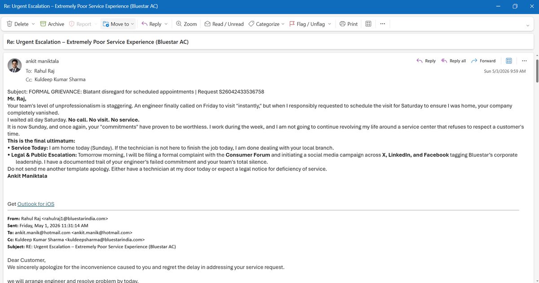The width and height of the screenshot is (539, 283).
Task: Forward this message from header
Action: click(483, 61)
